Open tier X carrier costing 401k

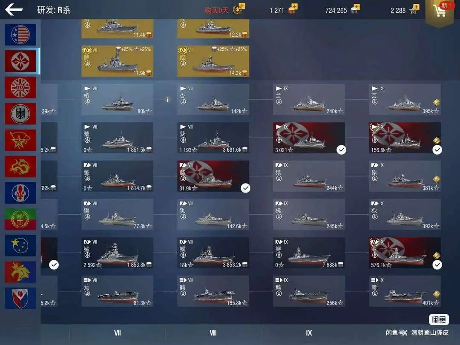[405, 291]
